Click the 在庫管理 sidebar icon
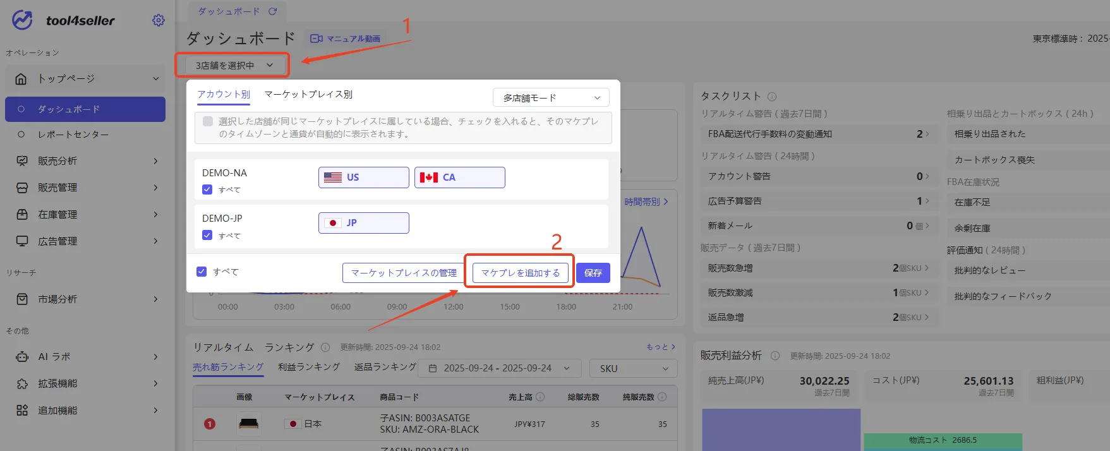 pyautogui.click(x=22, y=215)
